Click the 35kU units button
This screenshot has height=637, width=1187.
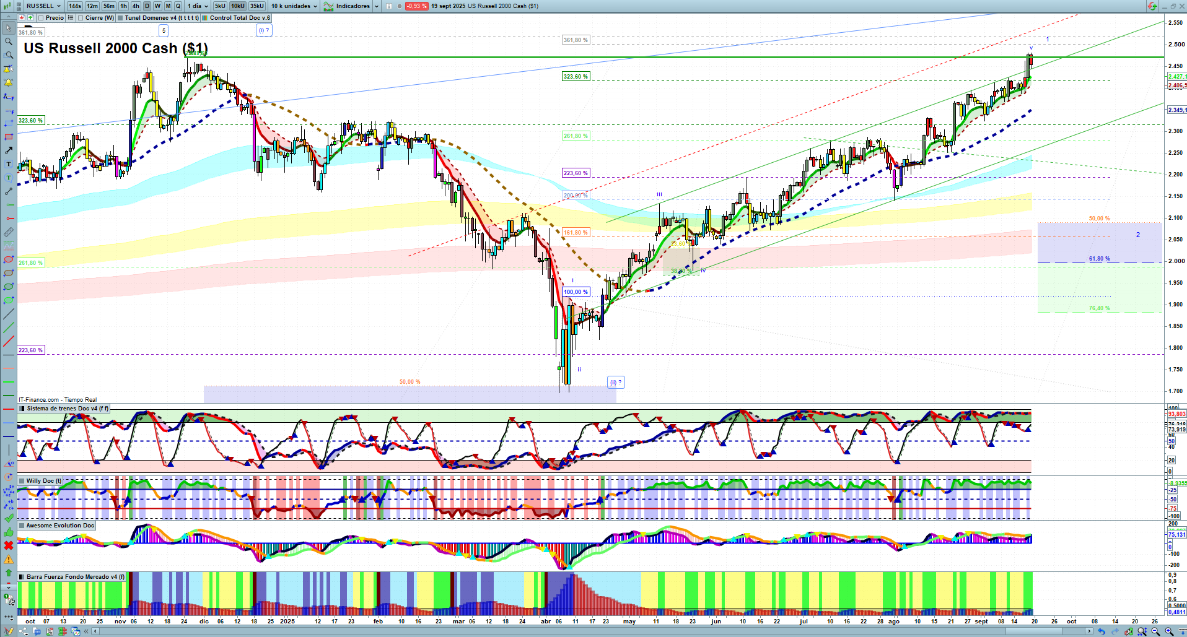click(257, 6)
